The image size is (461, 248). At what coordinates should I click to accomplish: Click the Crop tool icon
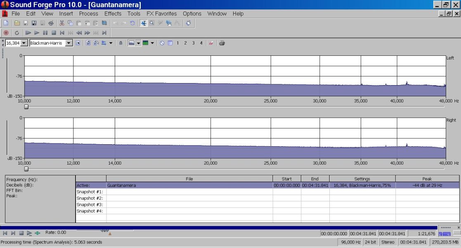[x=104, y=23]
